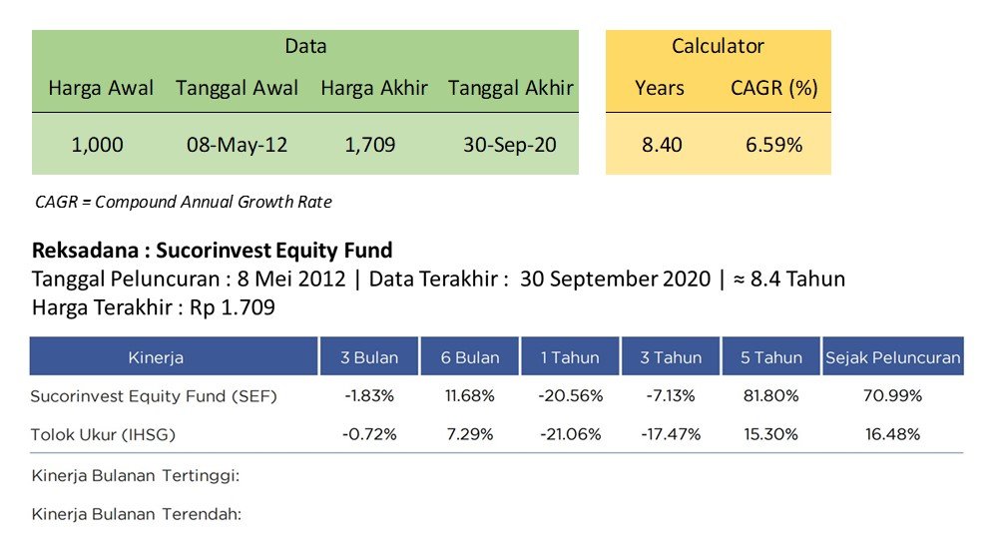Click the 3 Tahun column header
The image size is (998, 552).
pyautogui.click(x=671, y=356)
